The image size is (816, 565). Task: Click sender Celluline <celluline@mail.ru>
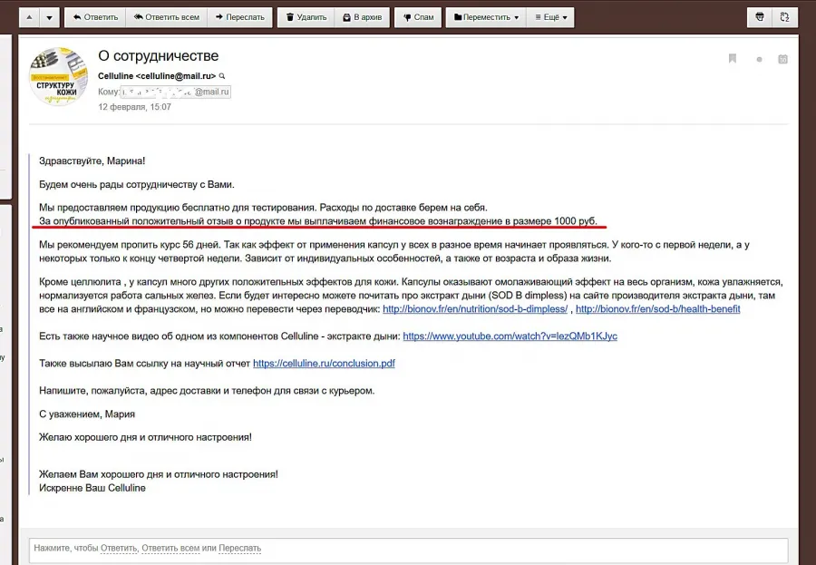click(x=157, y=76)
